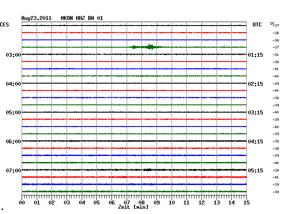Click the burst on the 07:00 black trace
This screenshot has height=214, width=281.
[x=148, y=170]
